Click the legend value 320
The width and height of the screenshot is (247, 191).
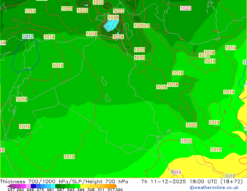[119, 189]
